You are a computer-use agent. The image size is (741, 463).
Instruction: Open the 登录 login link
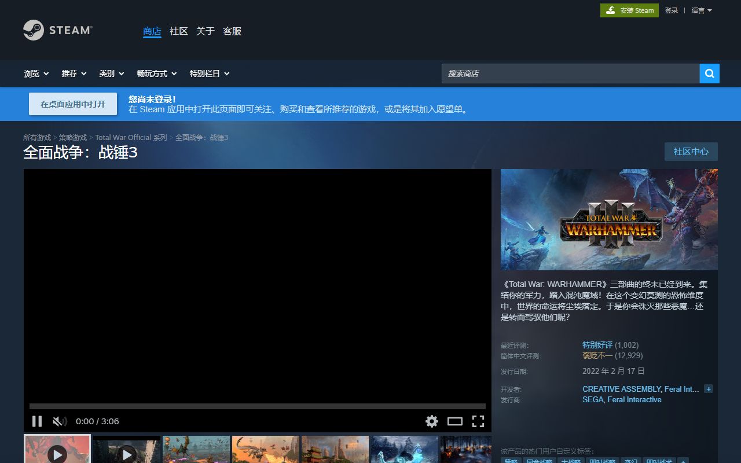[x=671, y=10]
